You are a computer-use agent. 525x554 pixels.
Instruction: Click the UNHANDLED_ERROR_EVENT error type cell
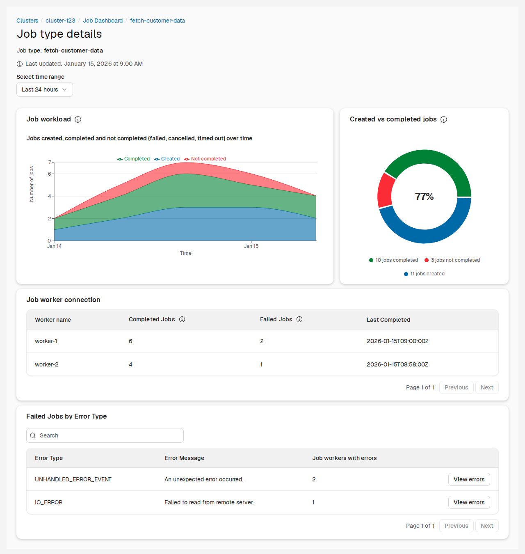(x=73, y=479)
